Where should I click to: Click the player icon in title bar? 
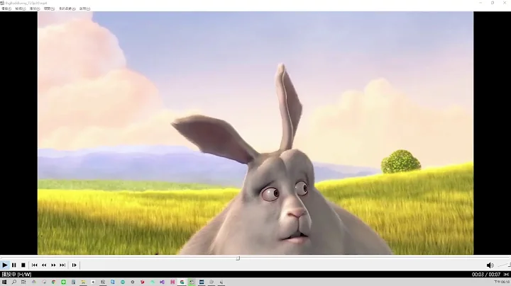click(x=3, y=3)
